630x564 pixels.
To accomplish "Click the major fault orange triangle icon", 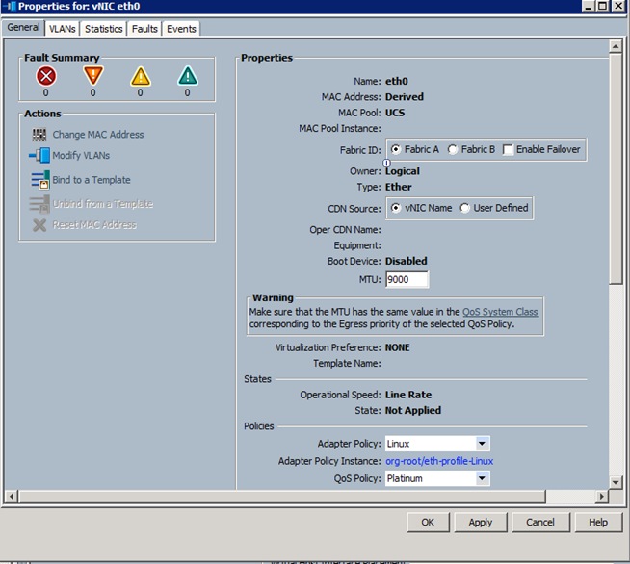I will click(93, 75).
